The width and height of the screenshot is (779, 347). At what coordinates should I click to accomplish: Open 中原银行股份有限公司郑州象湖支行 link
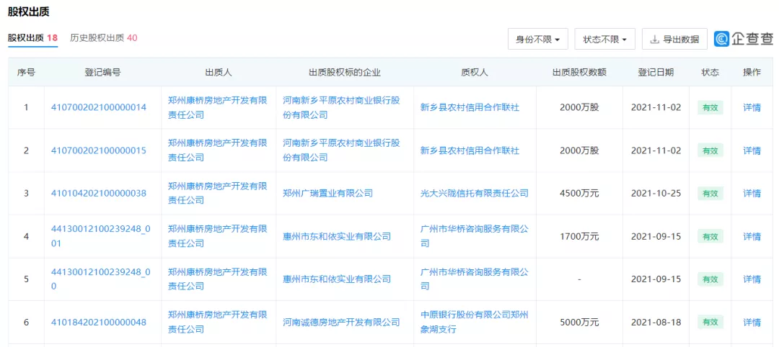475,322
